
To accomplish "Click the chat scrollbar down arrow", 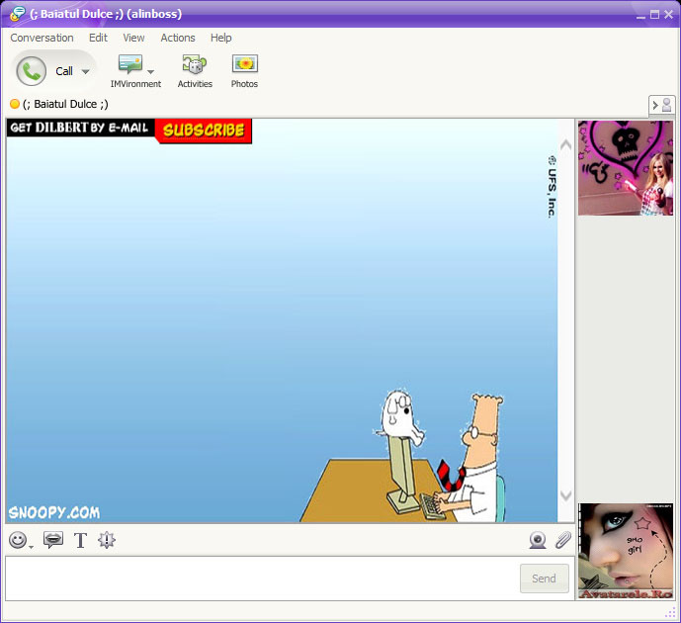I will [566, 495].
